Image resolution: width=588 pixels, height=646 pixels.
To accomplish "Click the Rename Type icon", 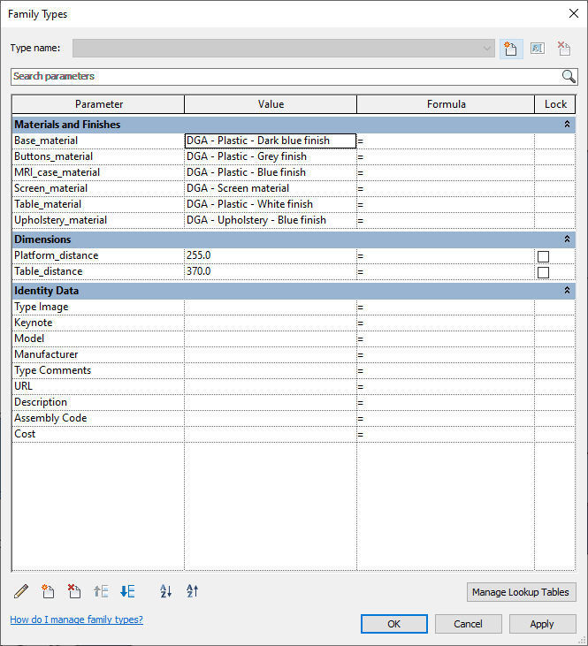I will coord(538,49).
